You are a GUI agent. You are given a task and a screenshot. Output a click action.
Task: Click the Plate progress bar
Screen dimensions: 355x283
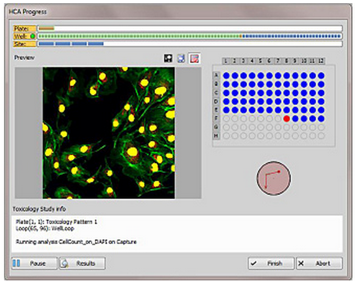[x=190, y=29]
